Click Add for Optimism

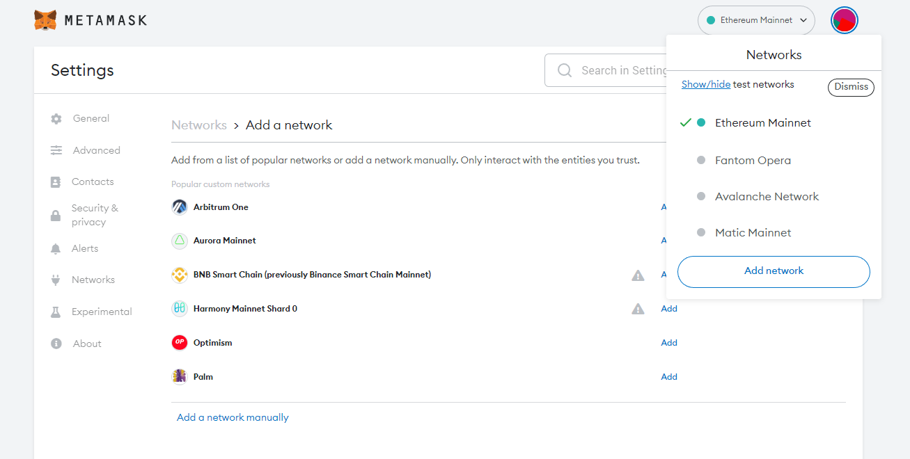pos(669,343)
